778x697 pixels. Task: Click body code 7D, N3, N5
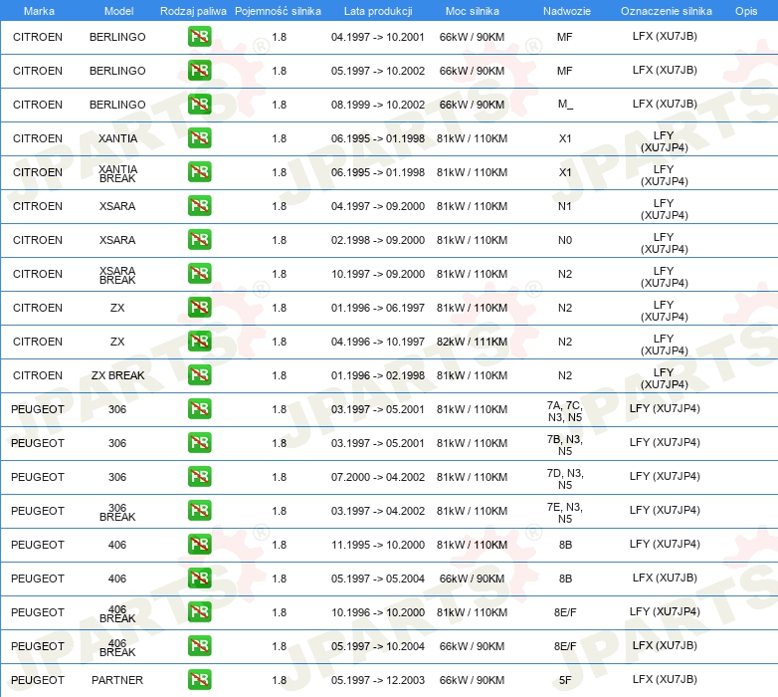click(565, 479)
